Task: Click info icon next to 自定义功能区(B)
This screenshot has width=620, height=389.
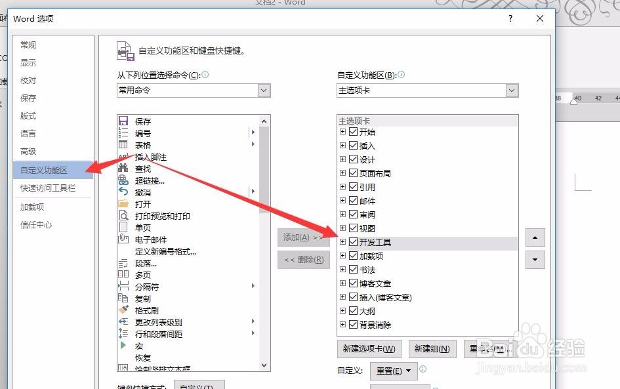Action: [401, 74]
